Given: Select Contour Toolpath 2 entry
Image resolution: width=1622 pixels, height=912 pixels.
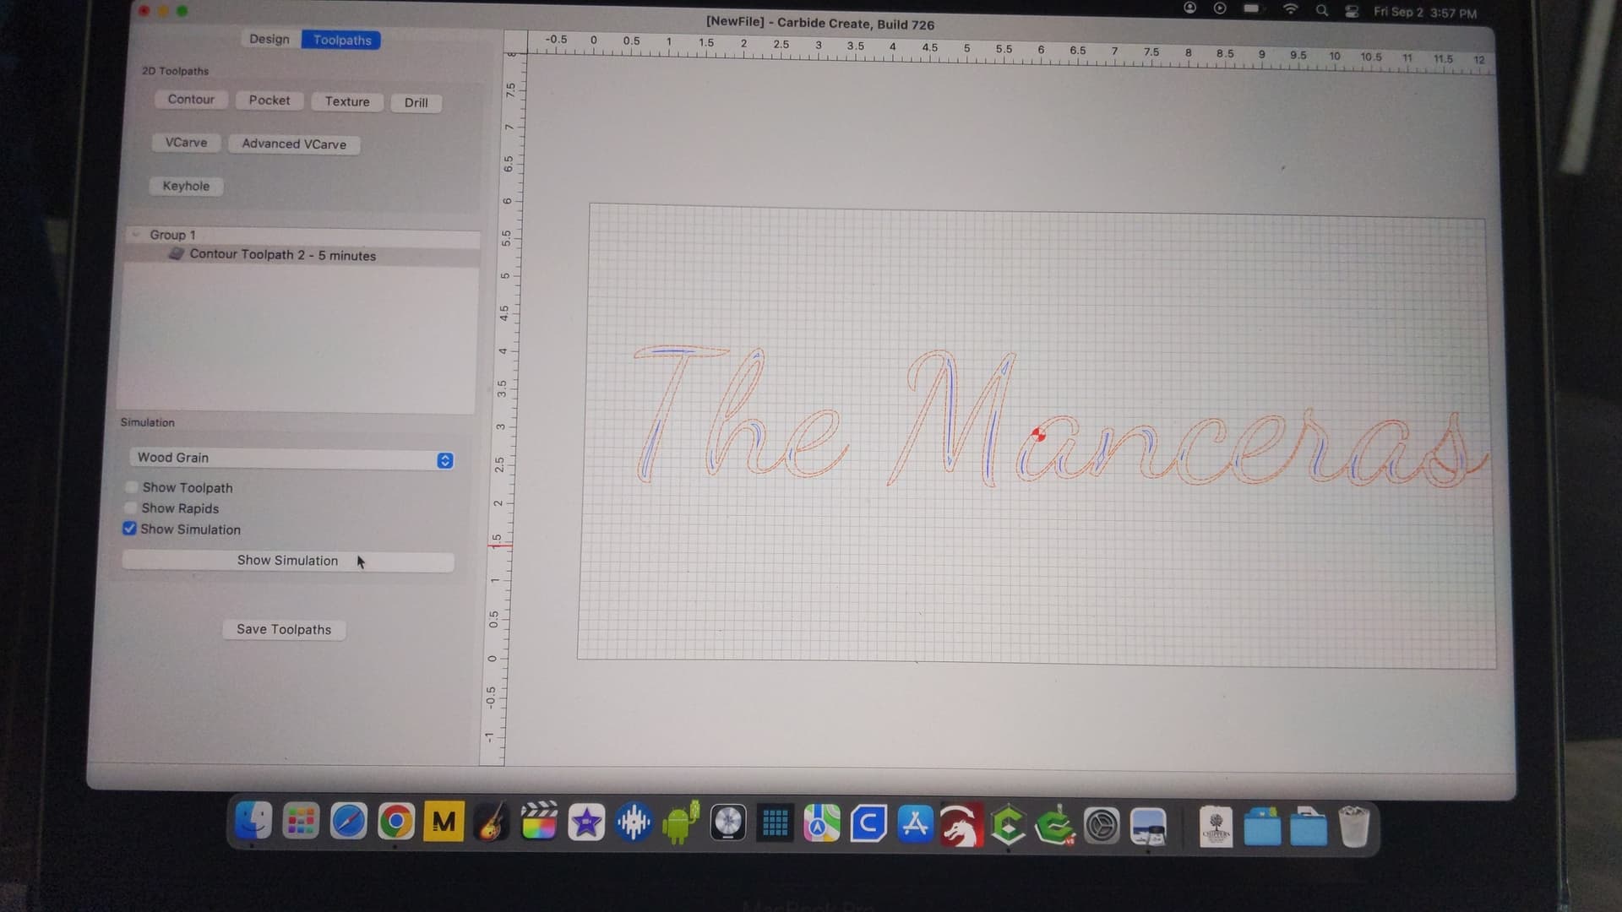Looking at the screenshot, I should pos(282,255).
